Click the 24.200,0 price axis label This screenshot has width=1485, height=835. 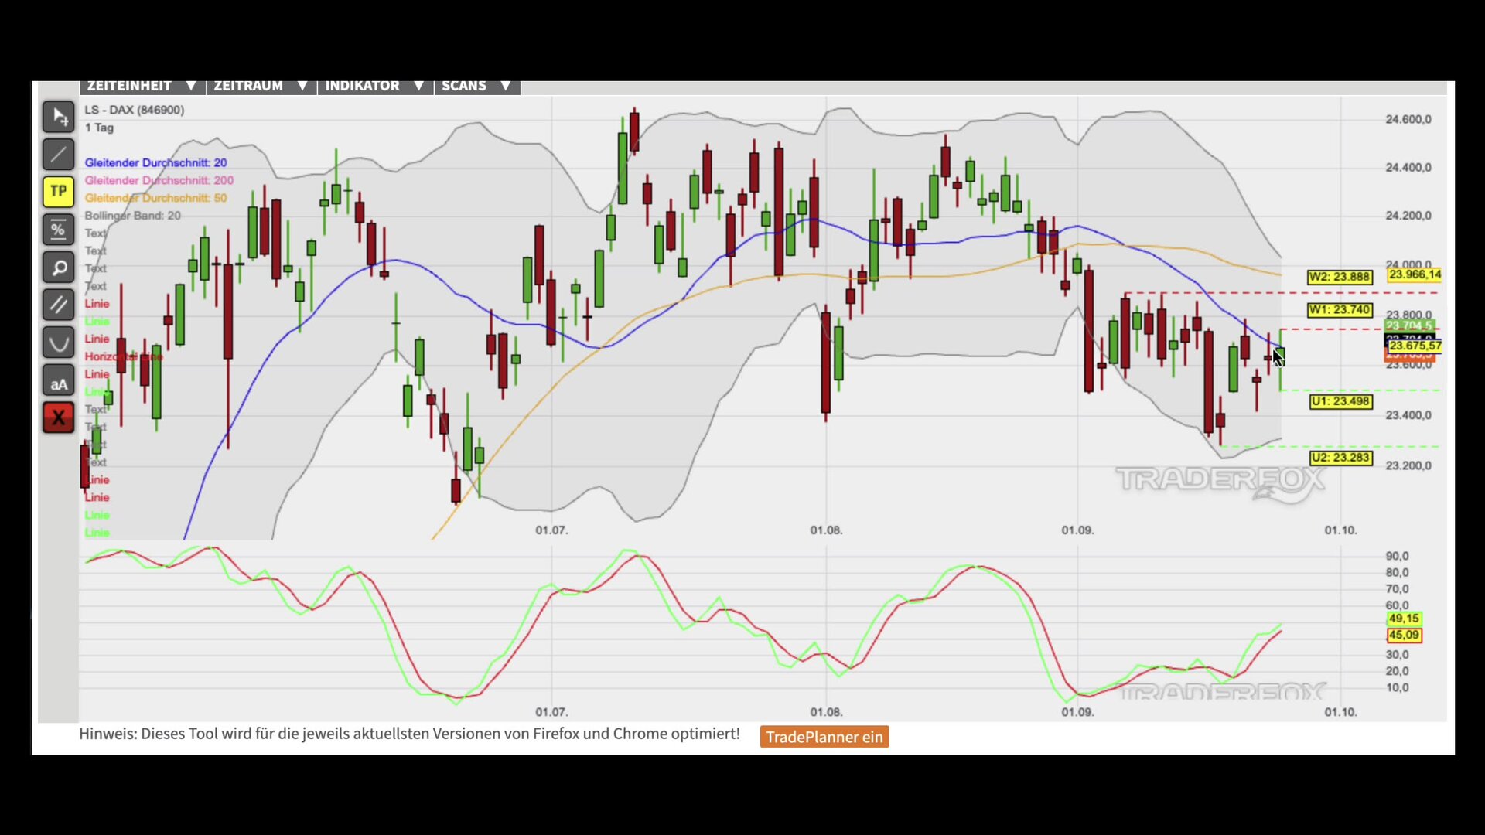coord(1408,215)
